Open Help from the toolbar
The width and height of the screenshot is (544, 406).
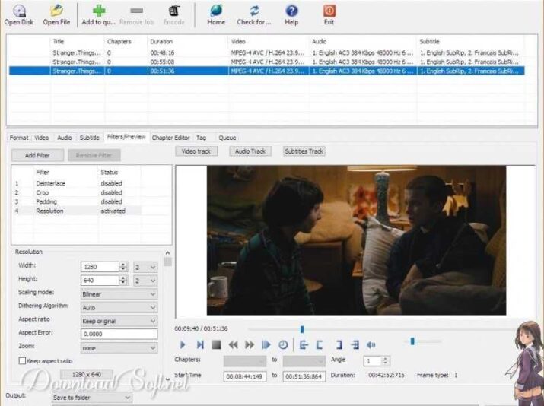pyautogui.click(x=291, y=15)
